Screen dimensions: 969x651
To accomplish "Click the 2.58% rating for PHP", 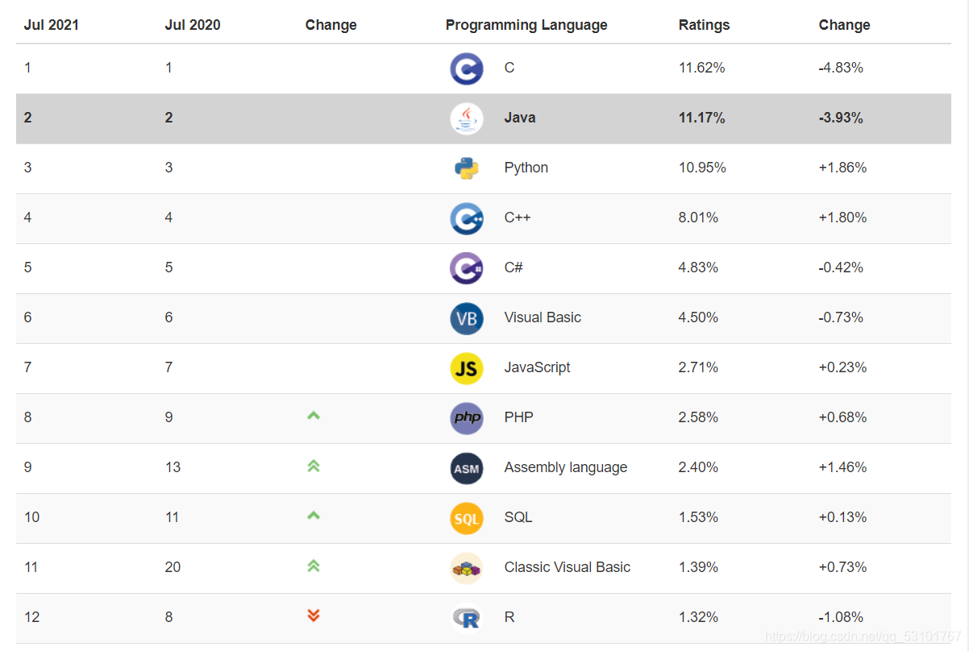I will [x=699, y=417].
